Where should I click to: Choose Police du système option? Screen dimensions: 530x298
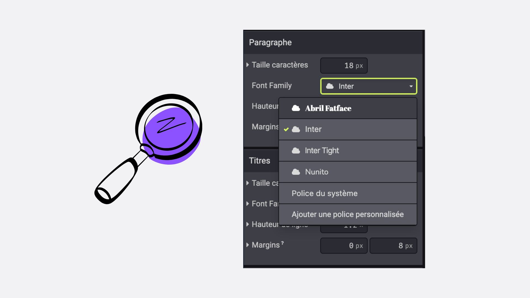[324, 193]
